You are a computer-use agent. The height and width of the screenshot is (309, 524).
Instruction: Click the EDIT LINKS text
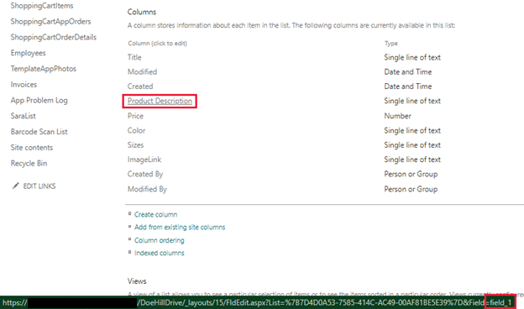pyautogui.click(x=39, y=186)
